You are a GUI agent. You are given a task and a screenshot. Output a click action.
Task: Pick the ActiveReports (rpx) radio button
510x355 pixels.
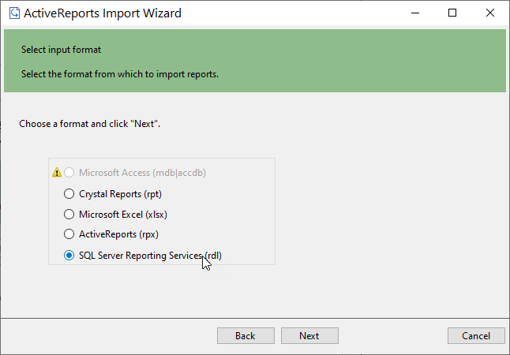[69, 234]
